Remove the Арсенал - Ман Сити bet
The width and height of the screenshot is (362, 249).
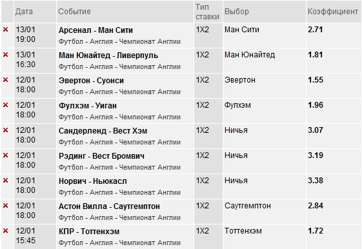point(5,30)
